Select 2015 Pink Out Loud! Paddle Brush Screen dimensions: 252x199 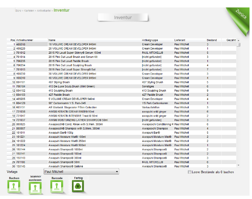69,61
